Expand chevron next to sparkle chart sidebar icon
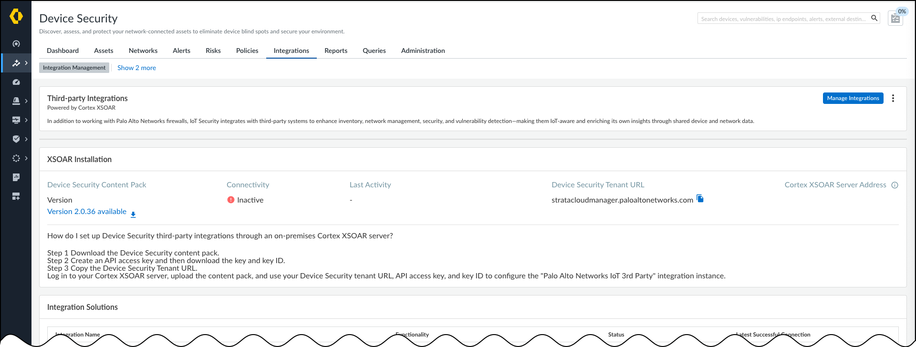 coord(26,63)
